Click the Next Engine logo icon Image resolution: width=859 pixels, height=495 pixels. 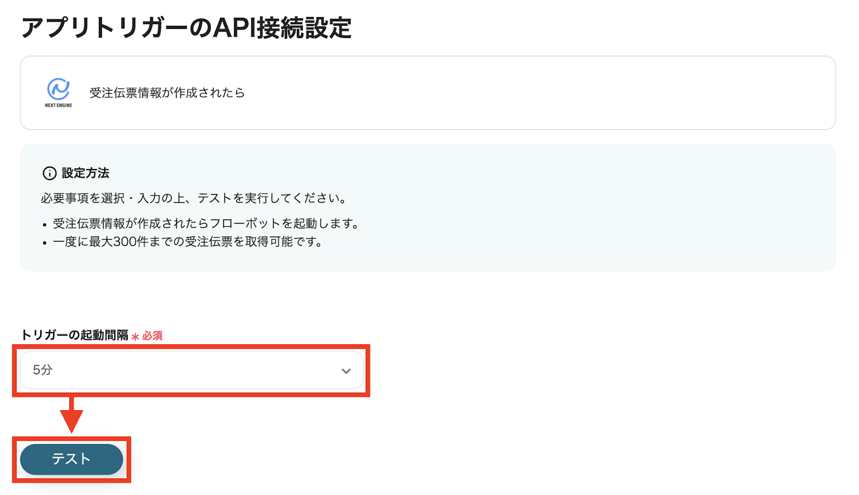58,89
